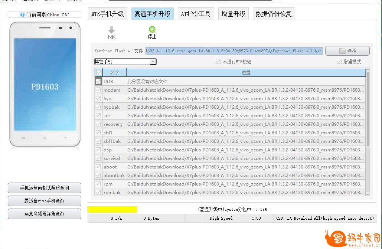Toggle the aboot partition checkbox
The image size is (382, 249).
pos(98,167)
